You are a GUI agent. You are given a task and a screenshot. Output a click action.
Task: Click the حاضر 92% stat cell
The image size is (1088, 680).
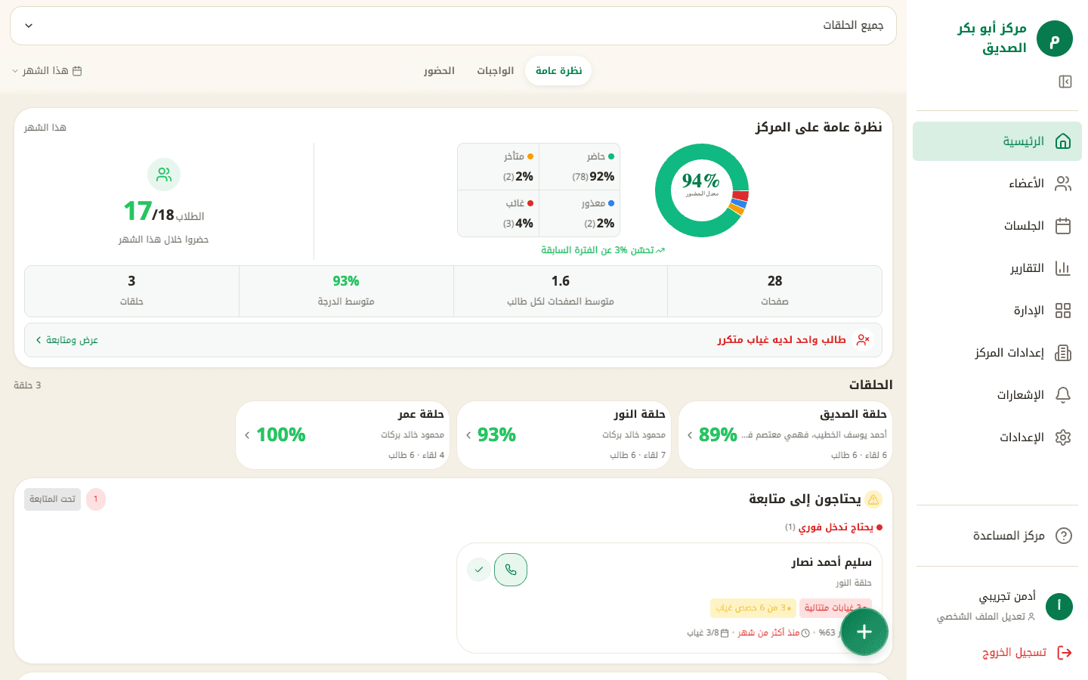(580, 167)
